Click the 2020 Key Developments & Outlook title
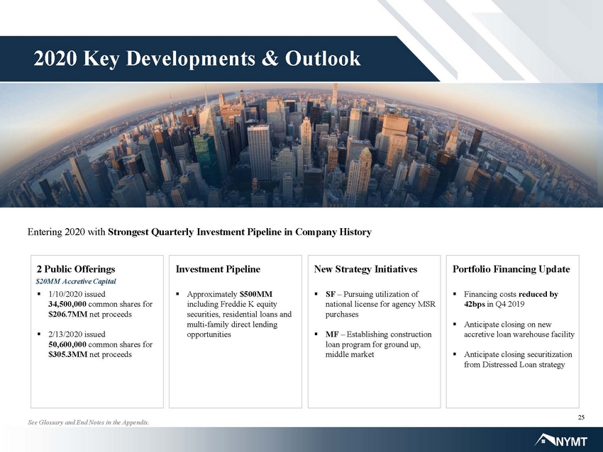The image size is (603, 452). pos(197,58)
